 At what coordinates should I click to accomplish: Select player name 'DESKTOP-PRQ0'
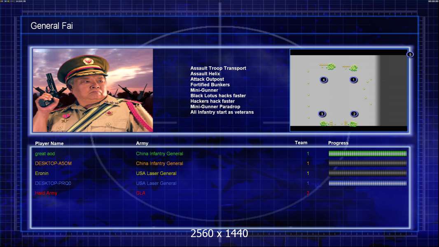(x=53, y=183)
